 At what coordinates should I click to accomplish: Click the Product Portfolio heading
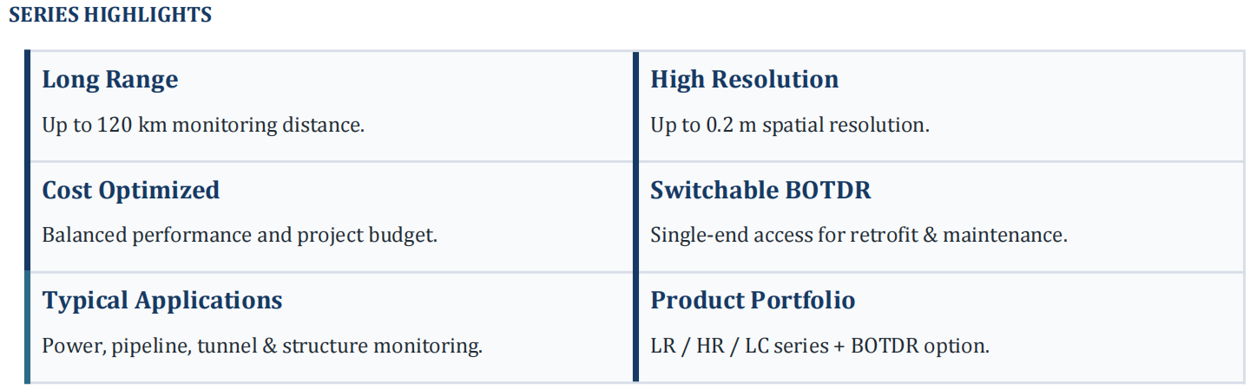pyautogui.click(x=753, y=301)
